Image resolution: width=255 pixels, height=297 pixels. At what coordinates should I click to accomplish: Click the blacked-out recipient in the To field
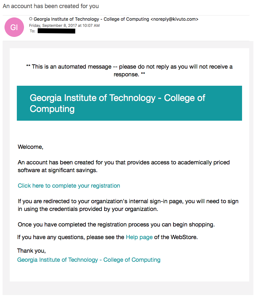click(x=56, y=31)
